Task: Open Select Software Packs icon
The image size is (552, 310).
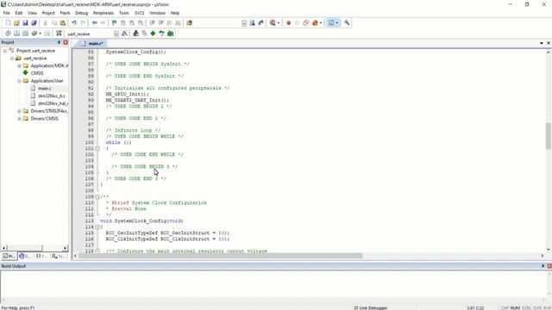Action: [161, 34]
